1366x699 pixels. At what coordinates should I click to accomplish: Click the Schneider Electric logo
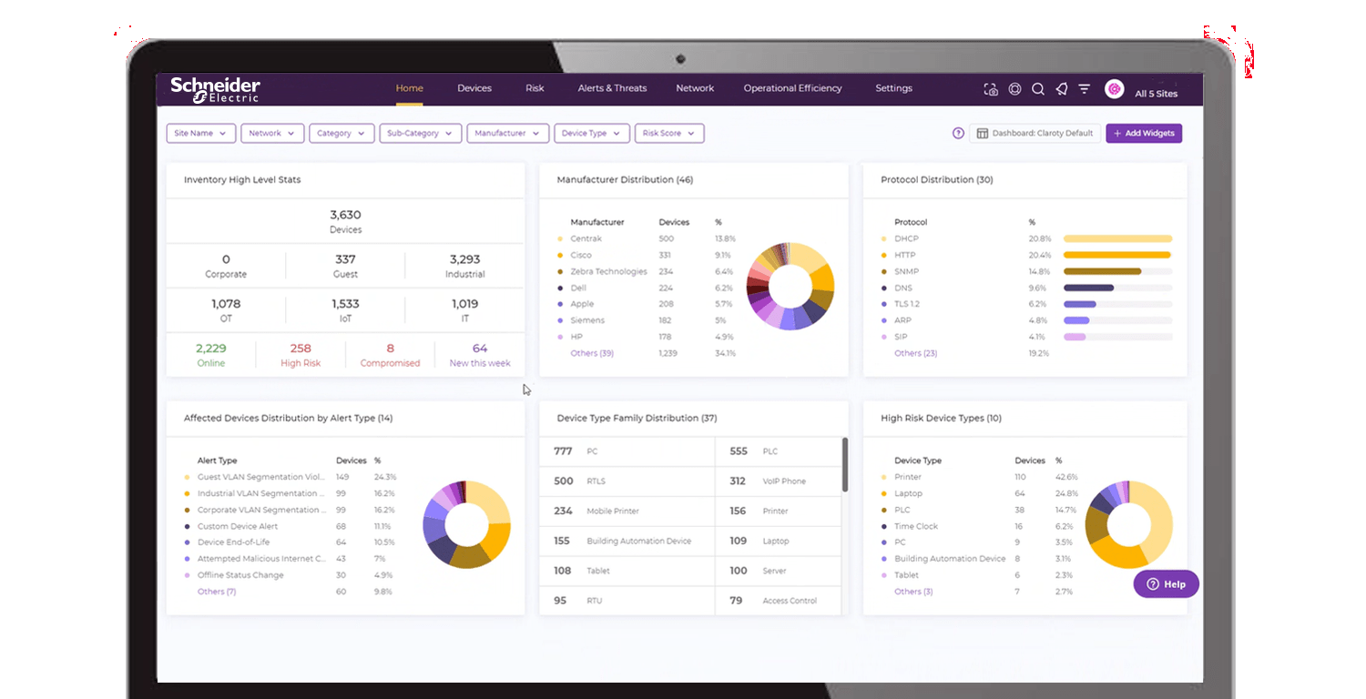tap(215, 89)
